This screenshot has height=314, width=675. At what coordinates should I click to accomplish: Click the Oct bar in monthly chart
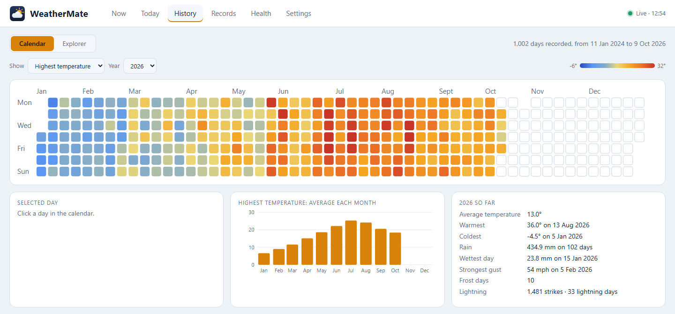point(395,249)
